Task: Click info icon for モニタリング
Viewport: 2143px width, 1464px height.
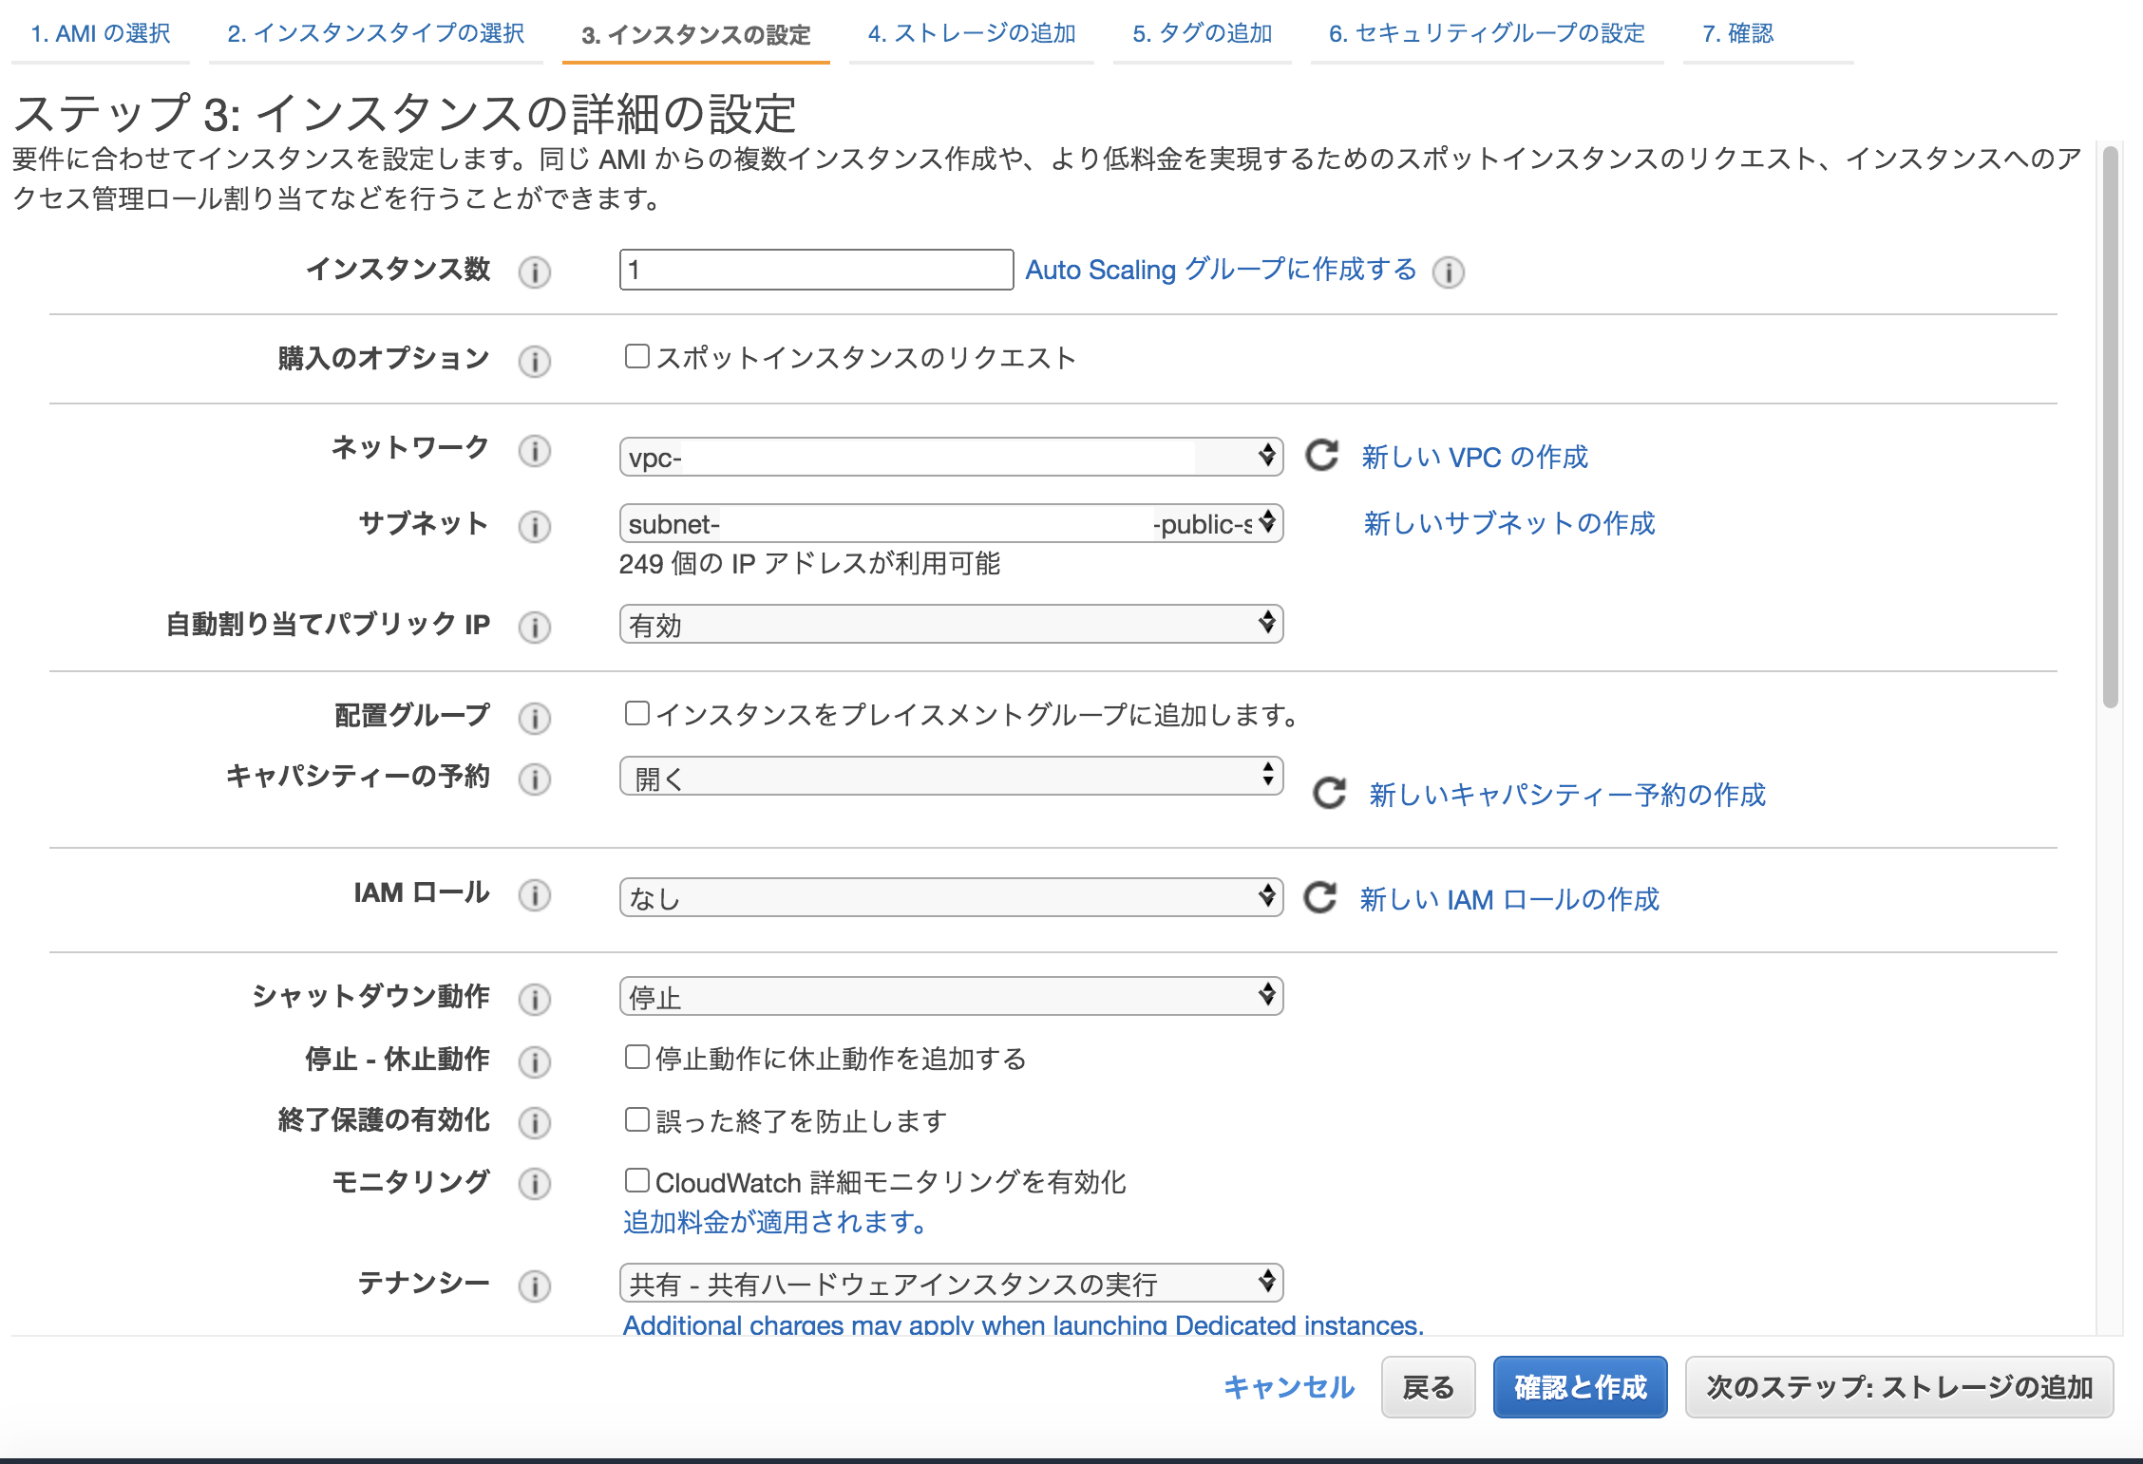Action: [535, 1184]
